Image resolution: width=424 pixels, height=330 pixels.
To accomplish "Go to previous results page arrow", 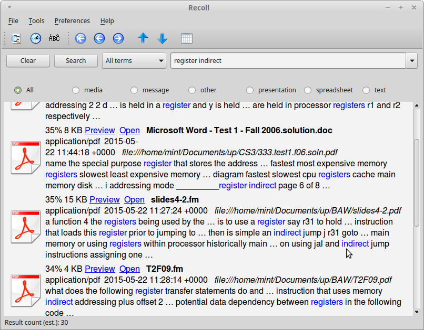I will coord(99,38).
